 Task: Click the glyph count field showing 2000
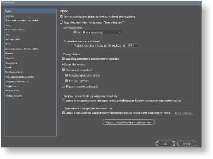[133, 45]
